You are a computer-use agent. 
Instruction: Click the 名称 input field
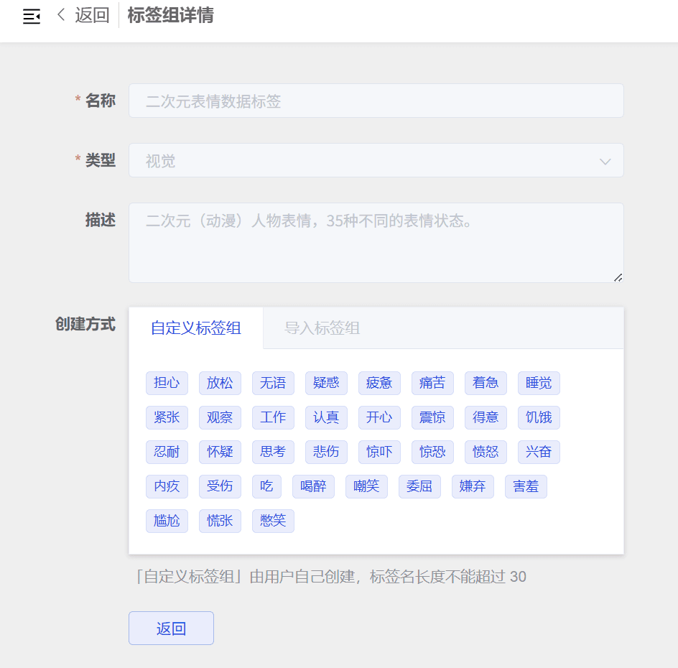click(376, 101)
